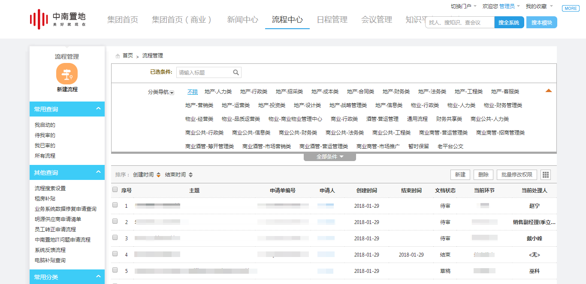Expand the 全部条件 filter dropdown

329,157
